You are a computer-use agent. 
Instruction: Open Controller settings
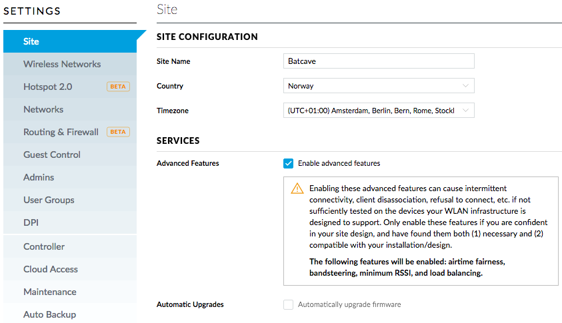pyautogui.click(x=70, y=246)
